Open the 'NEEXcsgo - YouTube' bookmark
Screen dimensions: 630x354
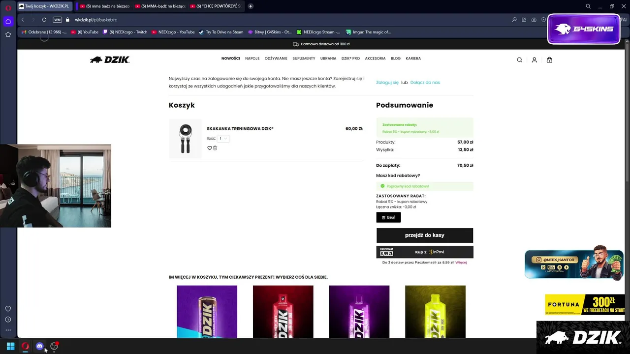pyautogui.click(x=173, y=32)
